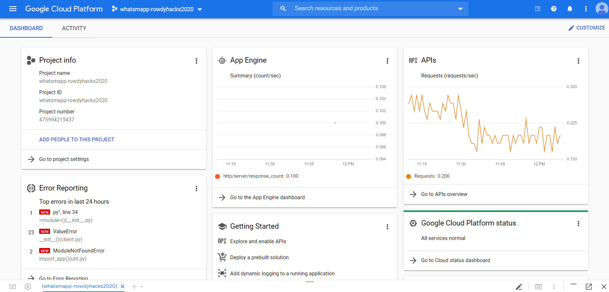This screenshot has height=292, width=609.
Task: Click the Cloud Shell web preview icon
Action: pyautogui.click(x=538, y=287)
